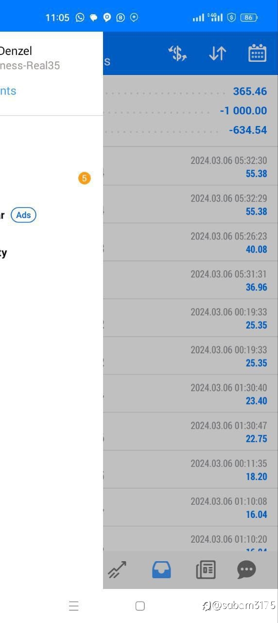
Task: Click the Ads label badge
Action: tap(23, 215)
